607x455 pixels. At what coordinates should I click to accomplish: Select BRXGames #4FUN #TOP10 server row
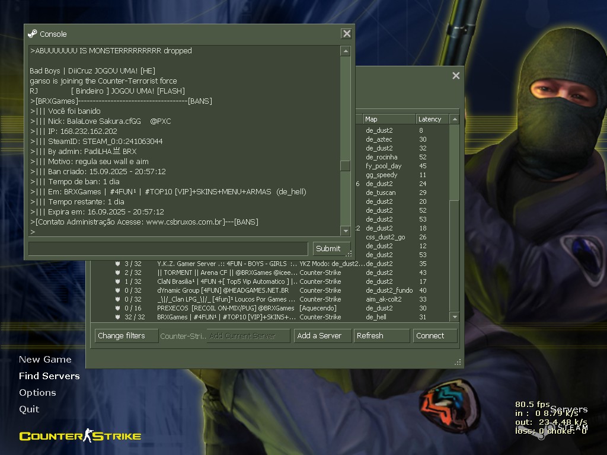pyautogui.click(x=270, y=317)
